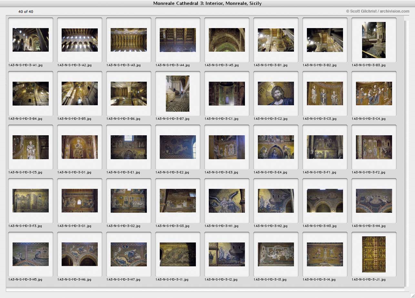
Task: Open the angels mosaic 1A3-N-S-MD-3-H1.jpg
Action: (x=227, y=200)
